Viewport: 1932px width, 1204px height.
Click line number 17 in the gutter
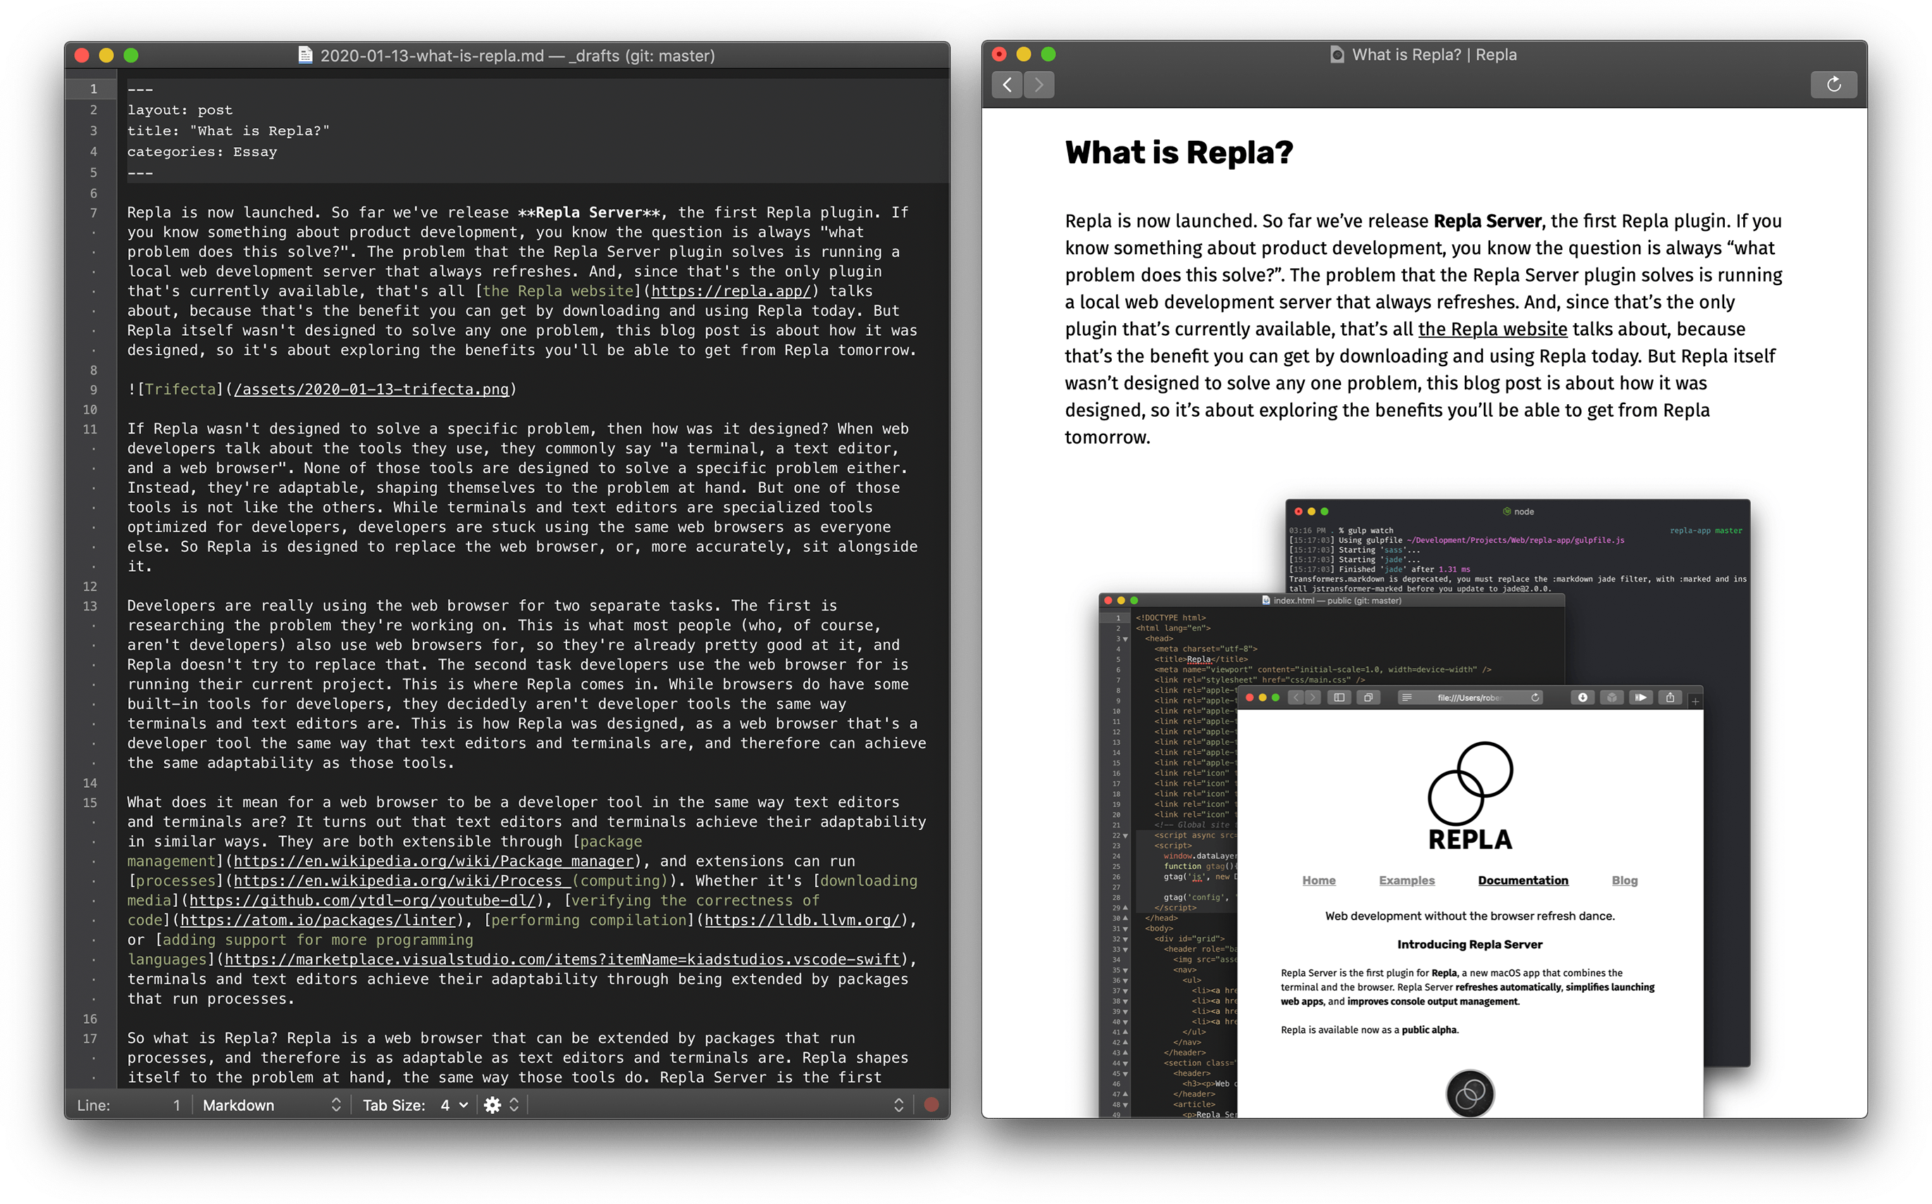[x=90, y=1039]
